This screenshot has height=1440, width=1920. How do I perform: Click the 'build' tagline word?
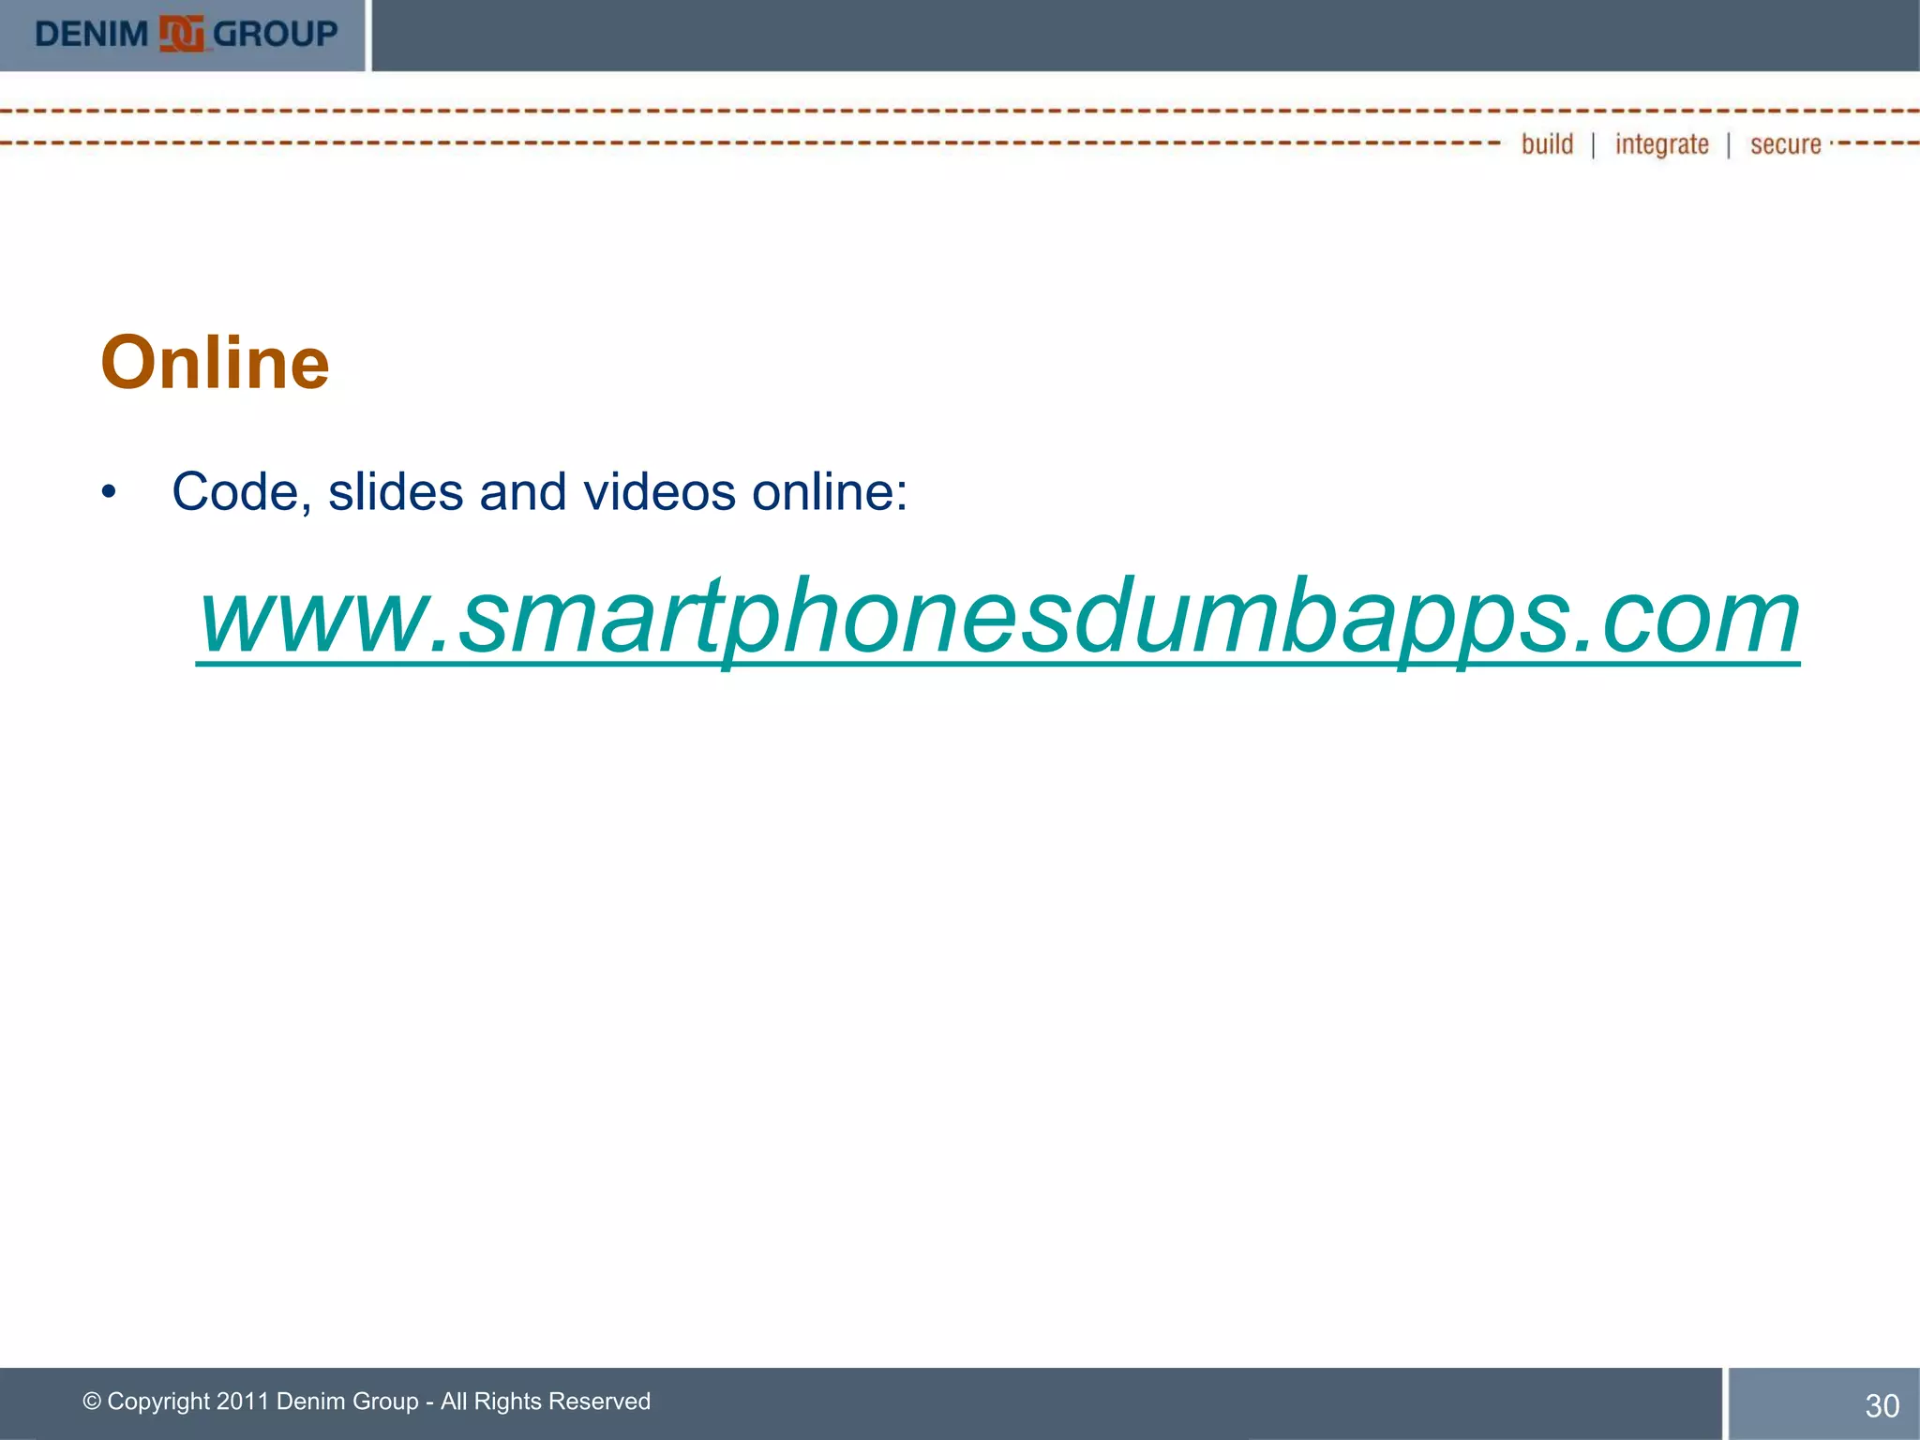pos(1547,143)
